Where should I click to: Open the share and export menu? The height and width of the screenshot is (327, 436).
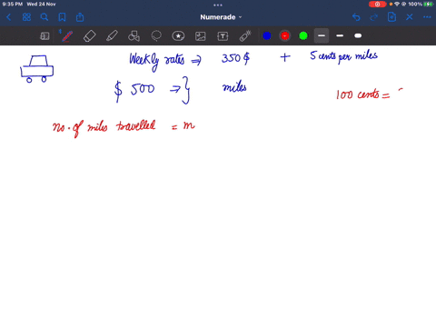click(80, 17)
